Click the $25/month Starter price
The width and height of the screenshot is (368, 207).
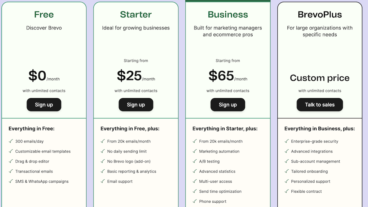click(136, 75)
